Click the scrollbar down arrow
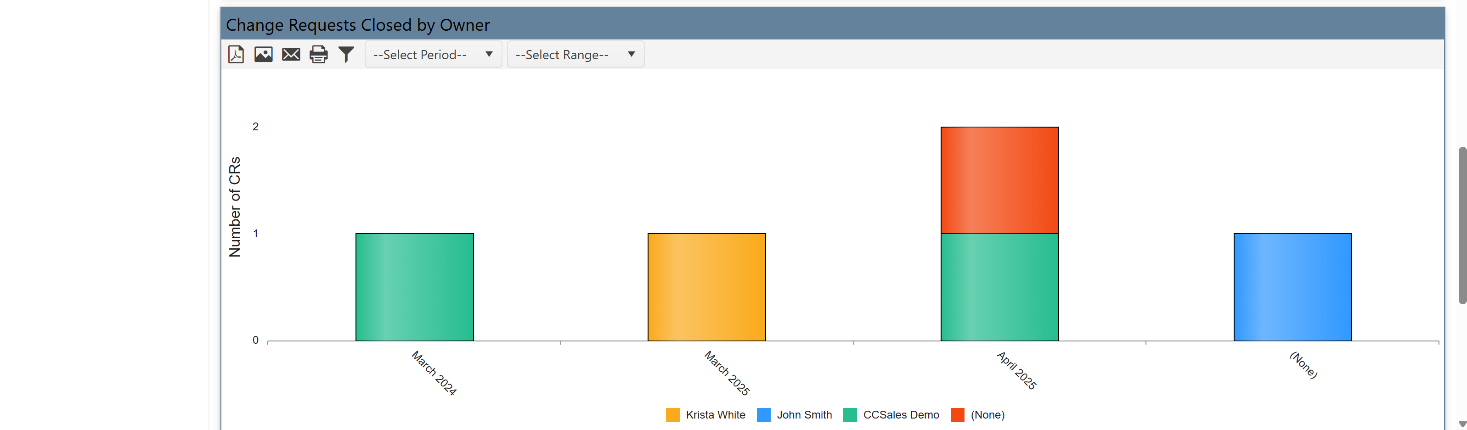Screen dimensions: 1467x430 (x=1462, y=424)
